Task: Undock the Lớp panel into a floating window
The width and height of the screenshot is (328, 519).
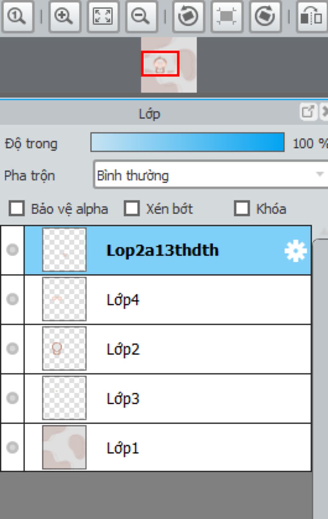Action: (308, 112)
